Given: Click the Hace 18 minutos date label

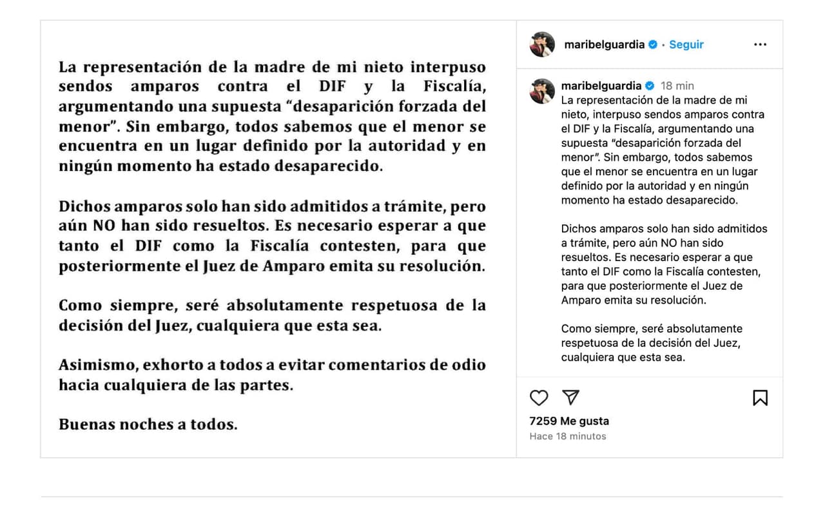Looking at the screenshot, I should pos(568,436).
